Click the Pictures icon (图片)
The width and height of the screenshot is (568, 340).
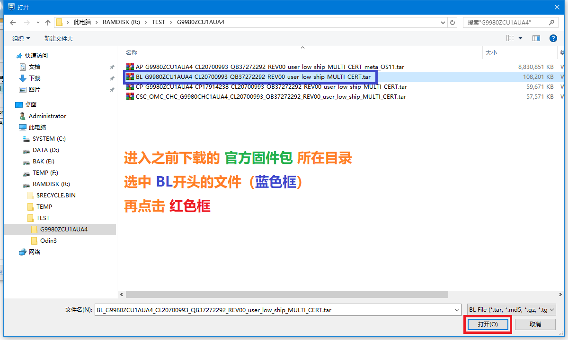click(22, 89)
